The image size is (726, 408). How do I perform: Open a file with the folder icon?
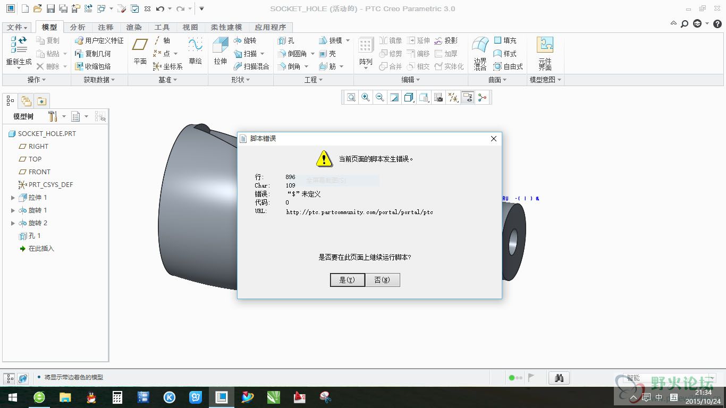(37, 8)
